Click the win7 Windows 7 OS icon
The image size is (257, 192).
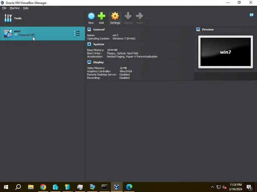tap(8, 33)
